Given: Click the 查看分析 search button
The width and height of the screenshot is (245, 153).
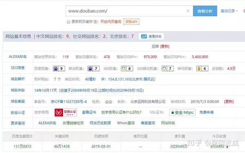Looking at the screenshot, I should [x=205, y=11].
